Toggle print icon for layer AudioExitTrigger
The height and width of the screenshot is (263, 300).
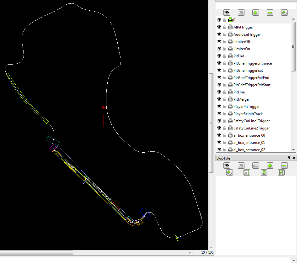(230, 34)
